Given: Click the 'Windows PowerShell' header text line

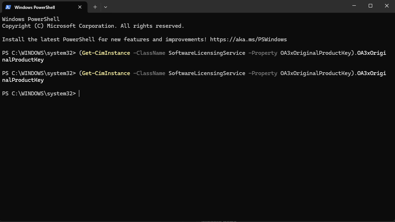Looking at the screenshot, I should [x=31, y=19].
